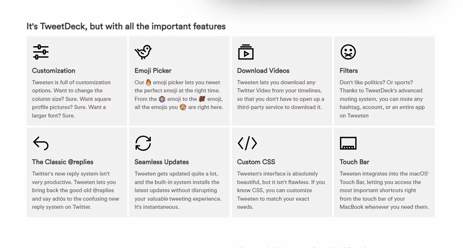Viewport: 463px width, 248px height.
Task: Select the Seamless Updates refresh icon
Action: 143,143
